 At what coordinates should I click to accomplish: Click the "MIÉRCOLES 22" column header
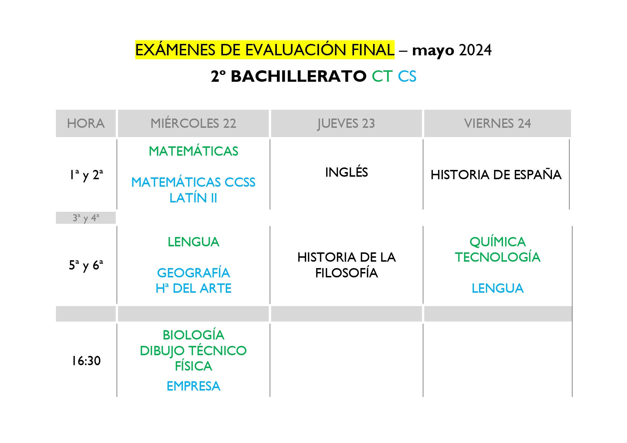pyautogui.click(x=193, y=124)
